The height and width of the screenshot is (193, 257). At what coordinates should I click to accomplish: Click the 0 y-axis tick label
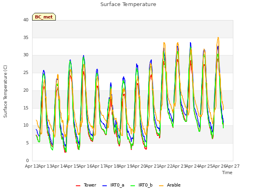tap(27, 160)
